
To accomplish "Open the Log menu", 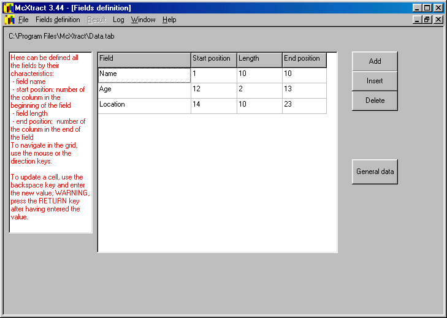I will [x=118, y=20].
